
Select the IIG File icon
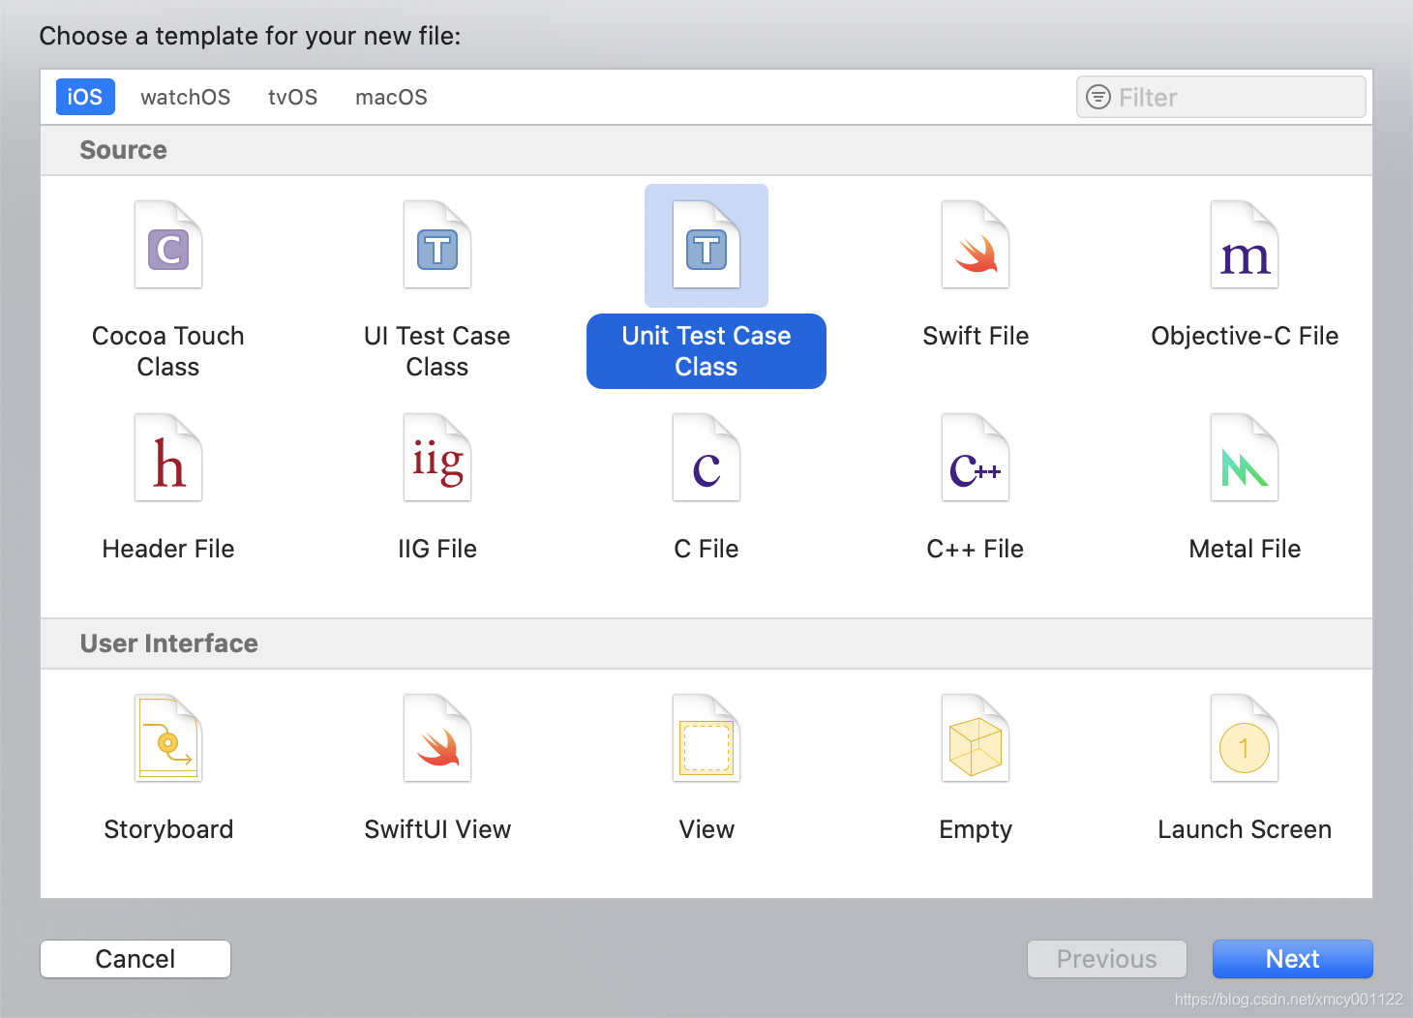pyautogui.click(x=437, y=458)
